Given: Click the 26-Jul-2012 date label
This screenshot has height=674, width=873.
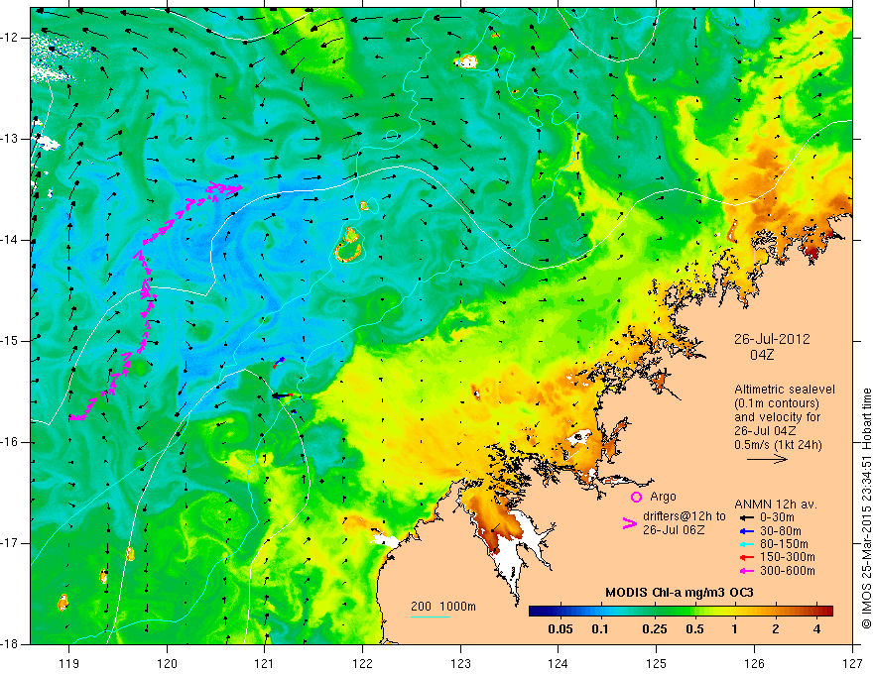Looking at the screenshot, I should click(x=772, y=339).
